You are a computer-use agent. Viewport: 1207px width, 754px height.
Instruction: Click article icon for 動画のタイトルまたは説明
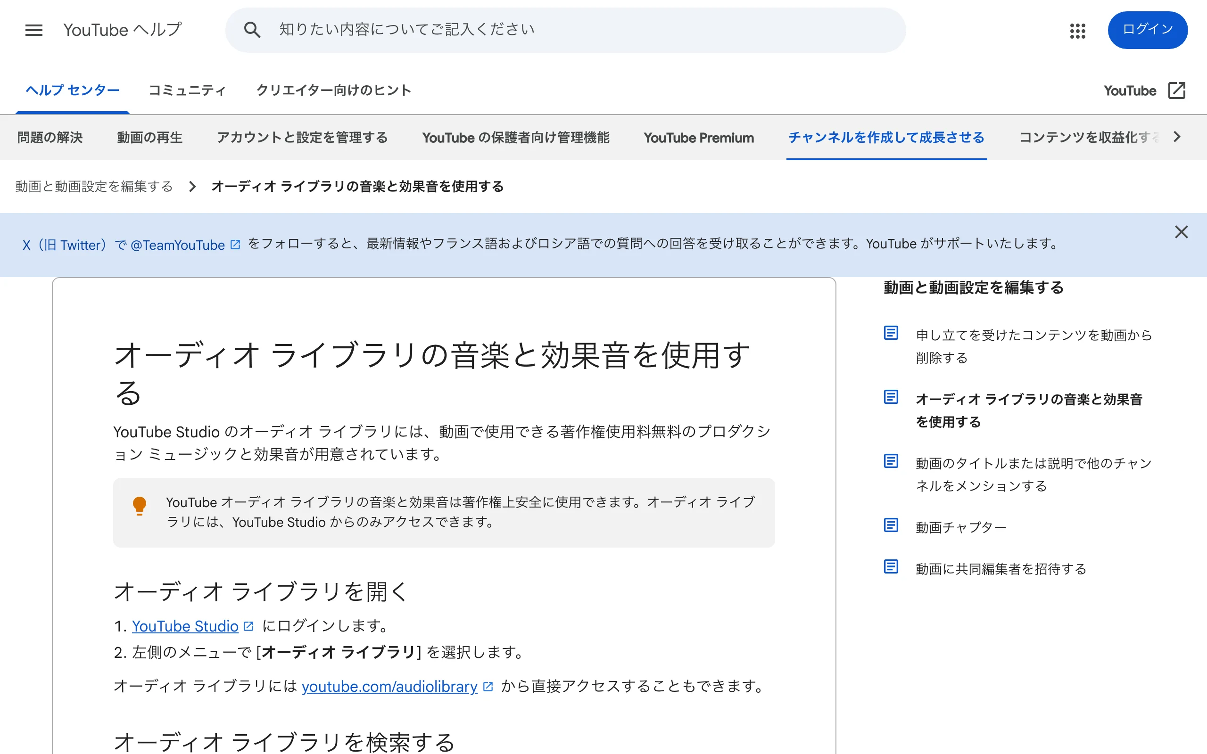tap(891, 461)
